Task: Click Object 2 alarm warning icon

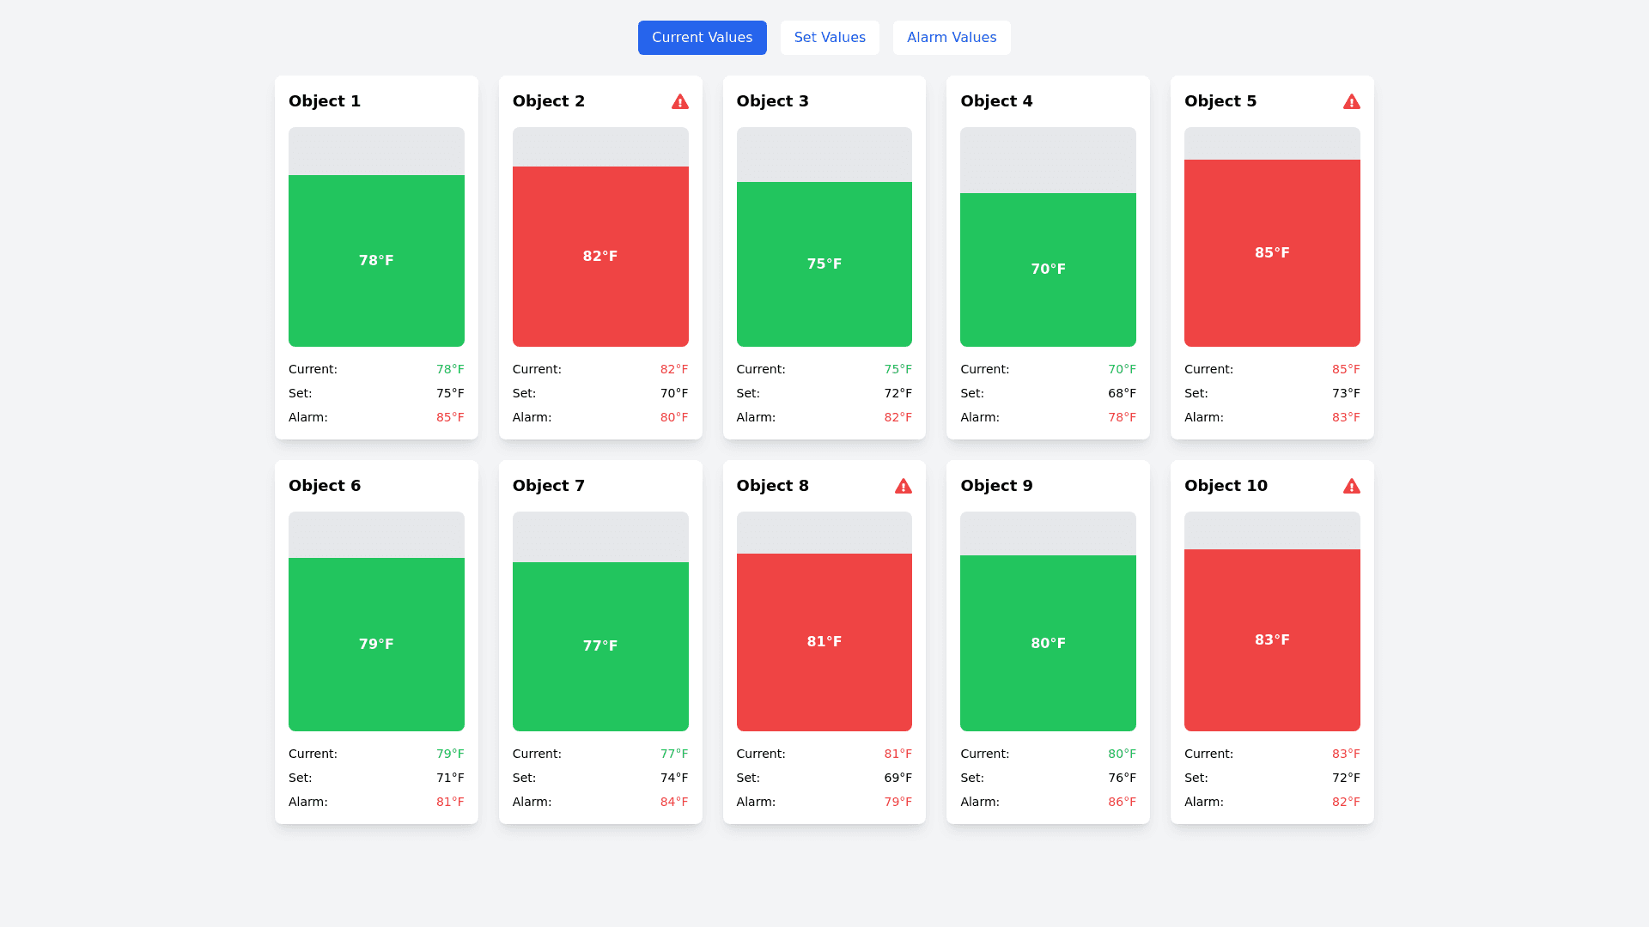Action: coord(679,102)
